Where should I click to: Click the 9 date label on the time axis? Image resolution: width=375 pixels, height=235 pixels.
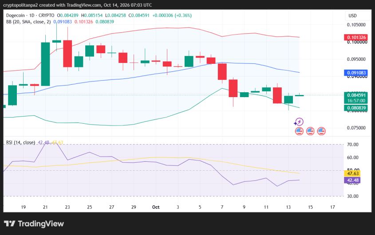244,207
